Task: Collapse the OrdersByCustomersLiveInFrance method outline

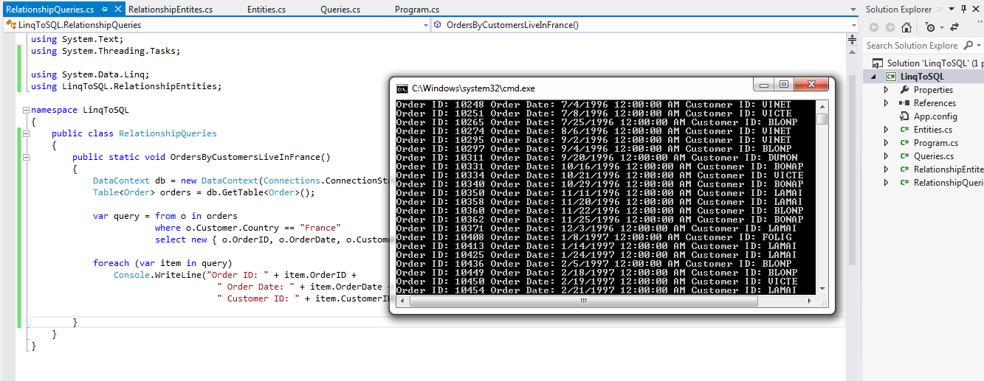Action: (x=26, y=157)
